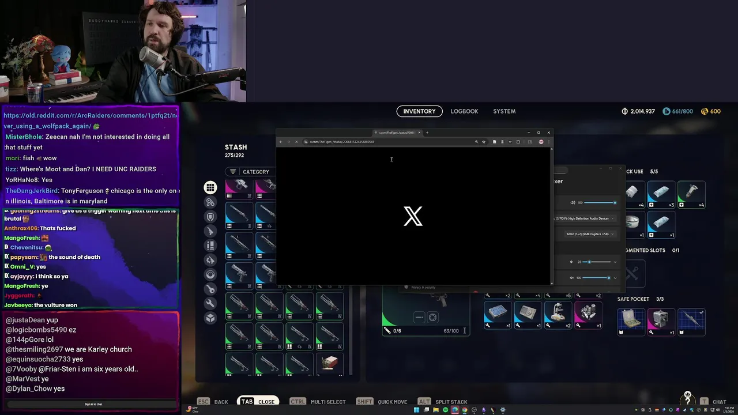Click the reload/stop icon in Chrome toolbar
Viewport: 738px width, 415px height.
(x=296, y=142)
